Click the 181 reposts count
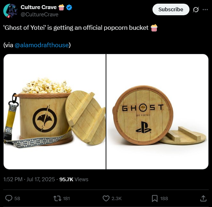Image resolution: width=212 pixels, height=207 pixels. pos(66,199)
